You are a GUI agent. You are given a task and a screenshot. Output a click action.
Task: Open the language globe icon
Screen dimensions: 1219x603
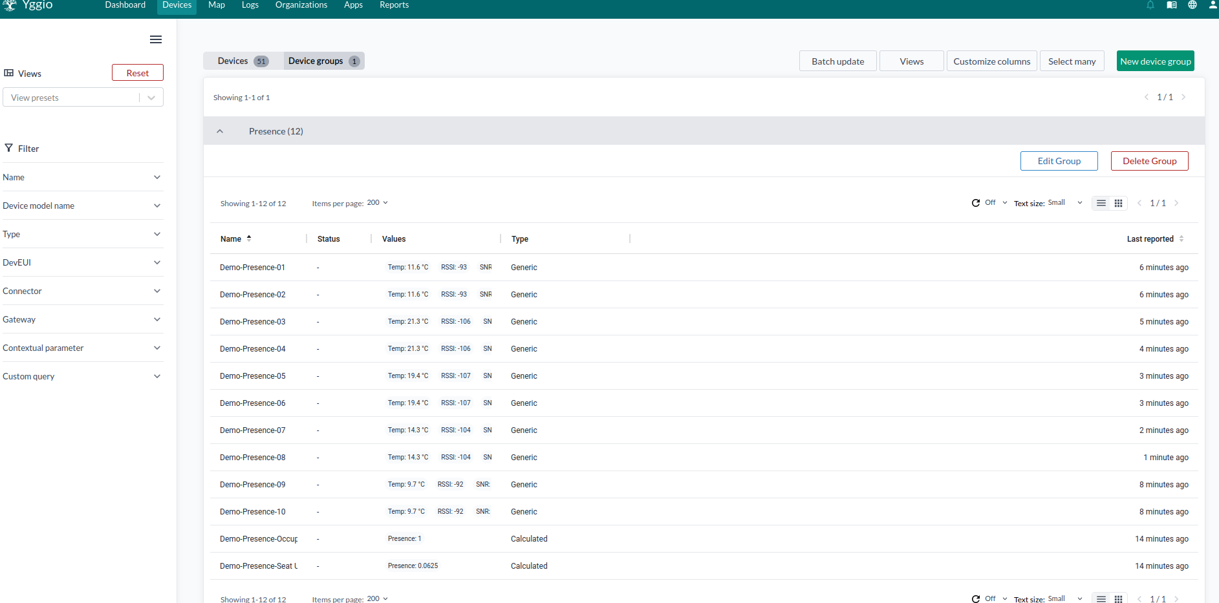pos(1192,5)
